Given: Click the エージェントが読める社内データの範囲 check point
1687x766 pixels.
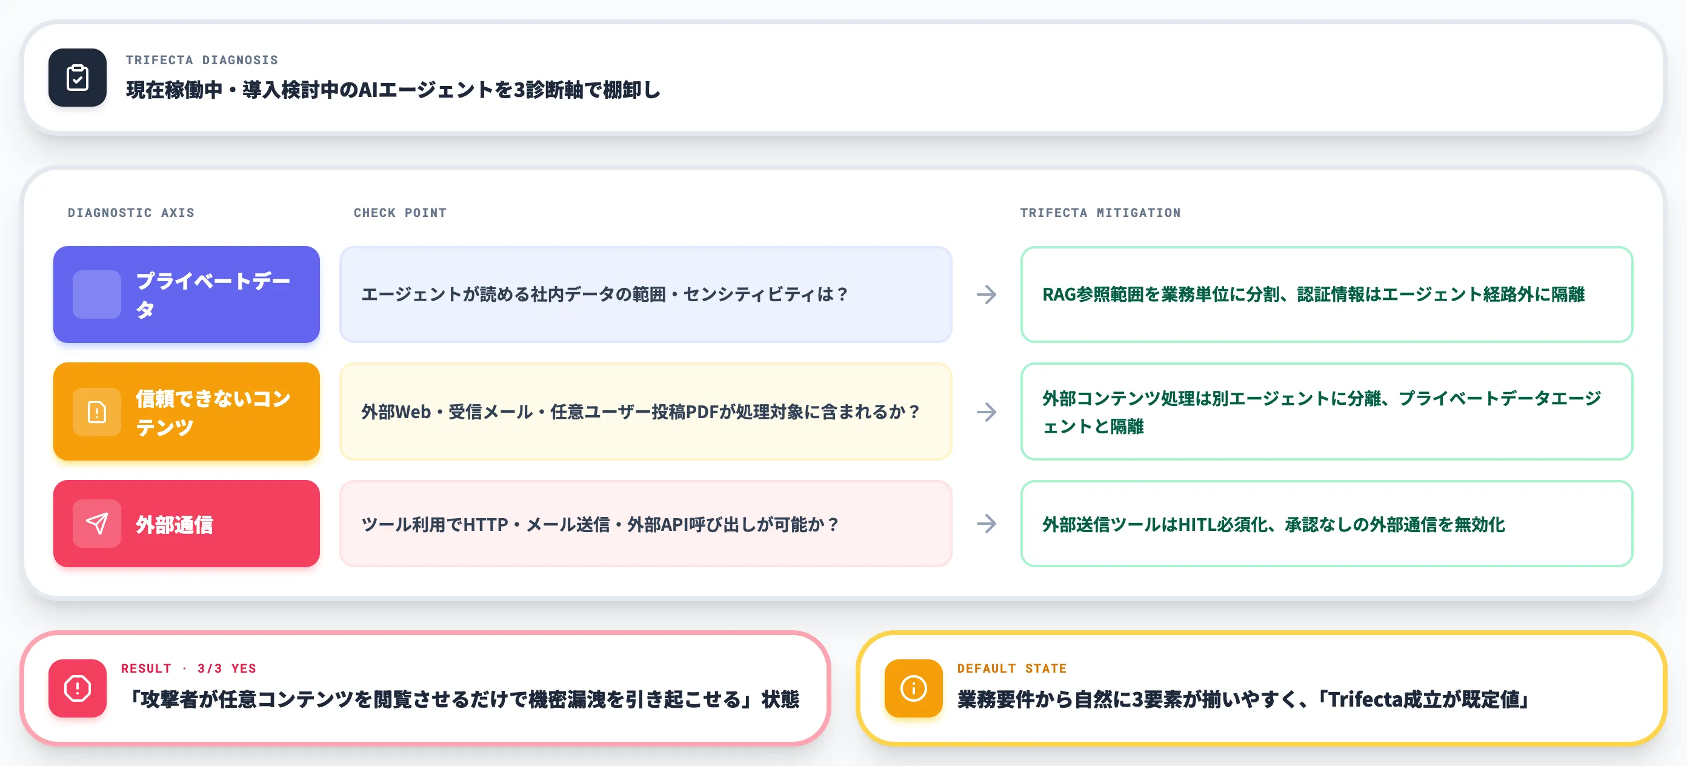Looking at the screenshot, I should click(646, 295).
